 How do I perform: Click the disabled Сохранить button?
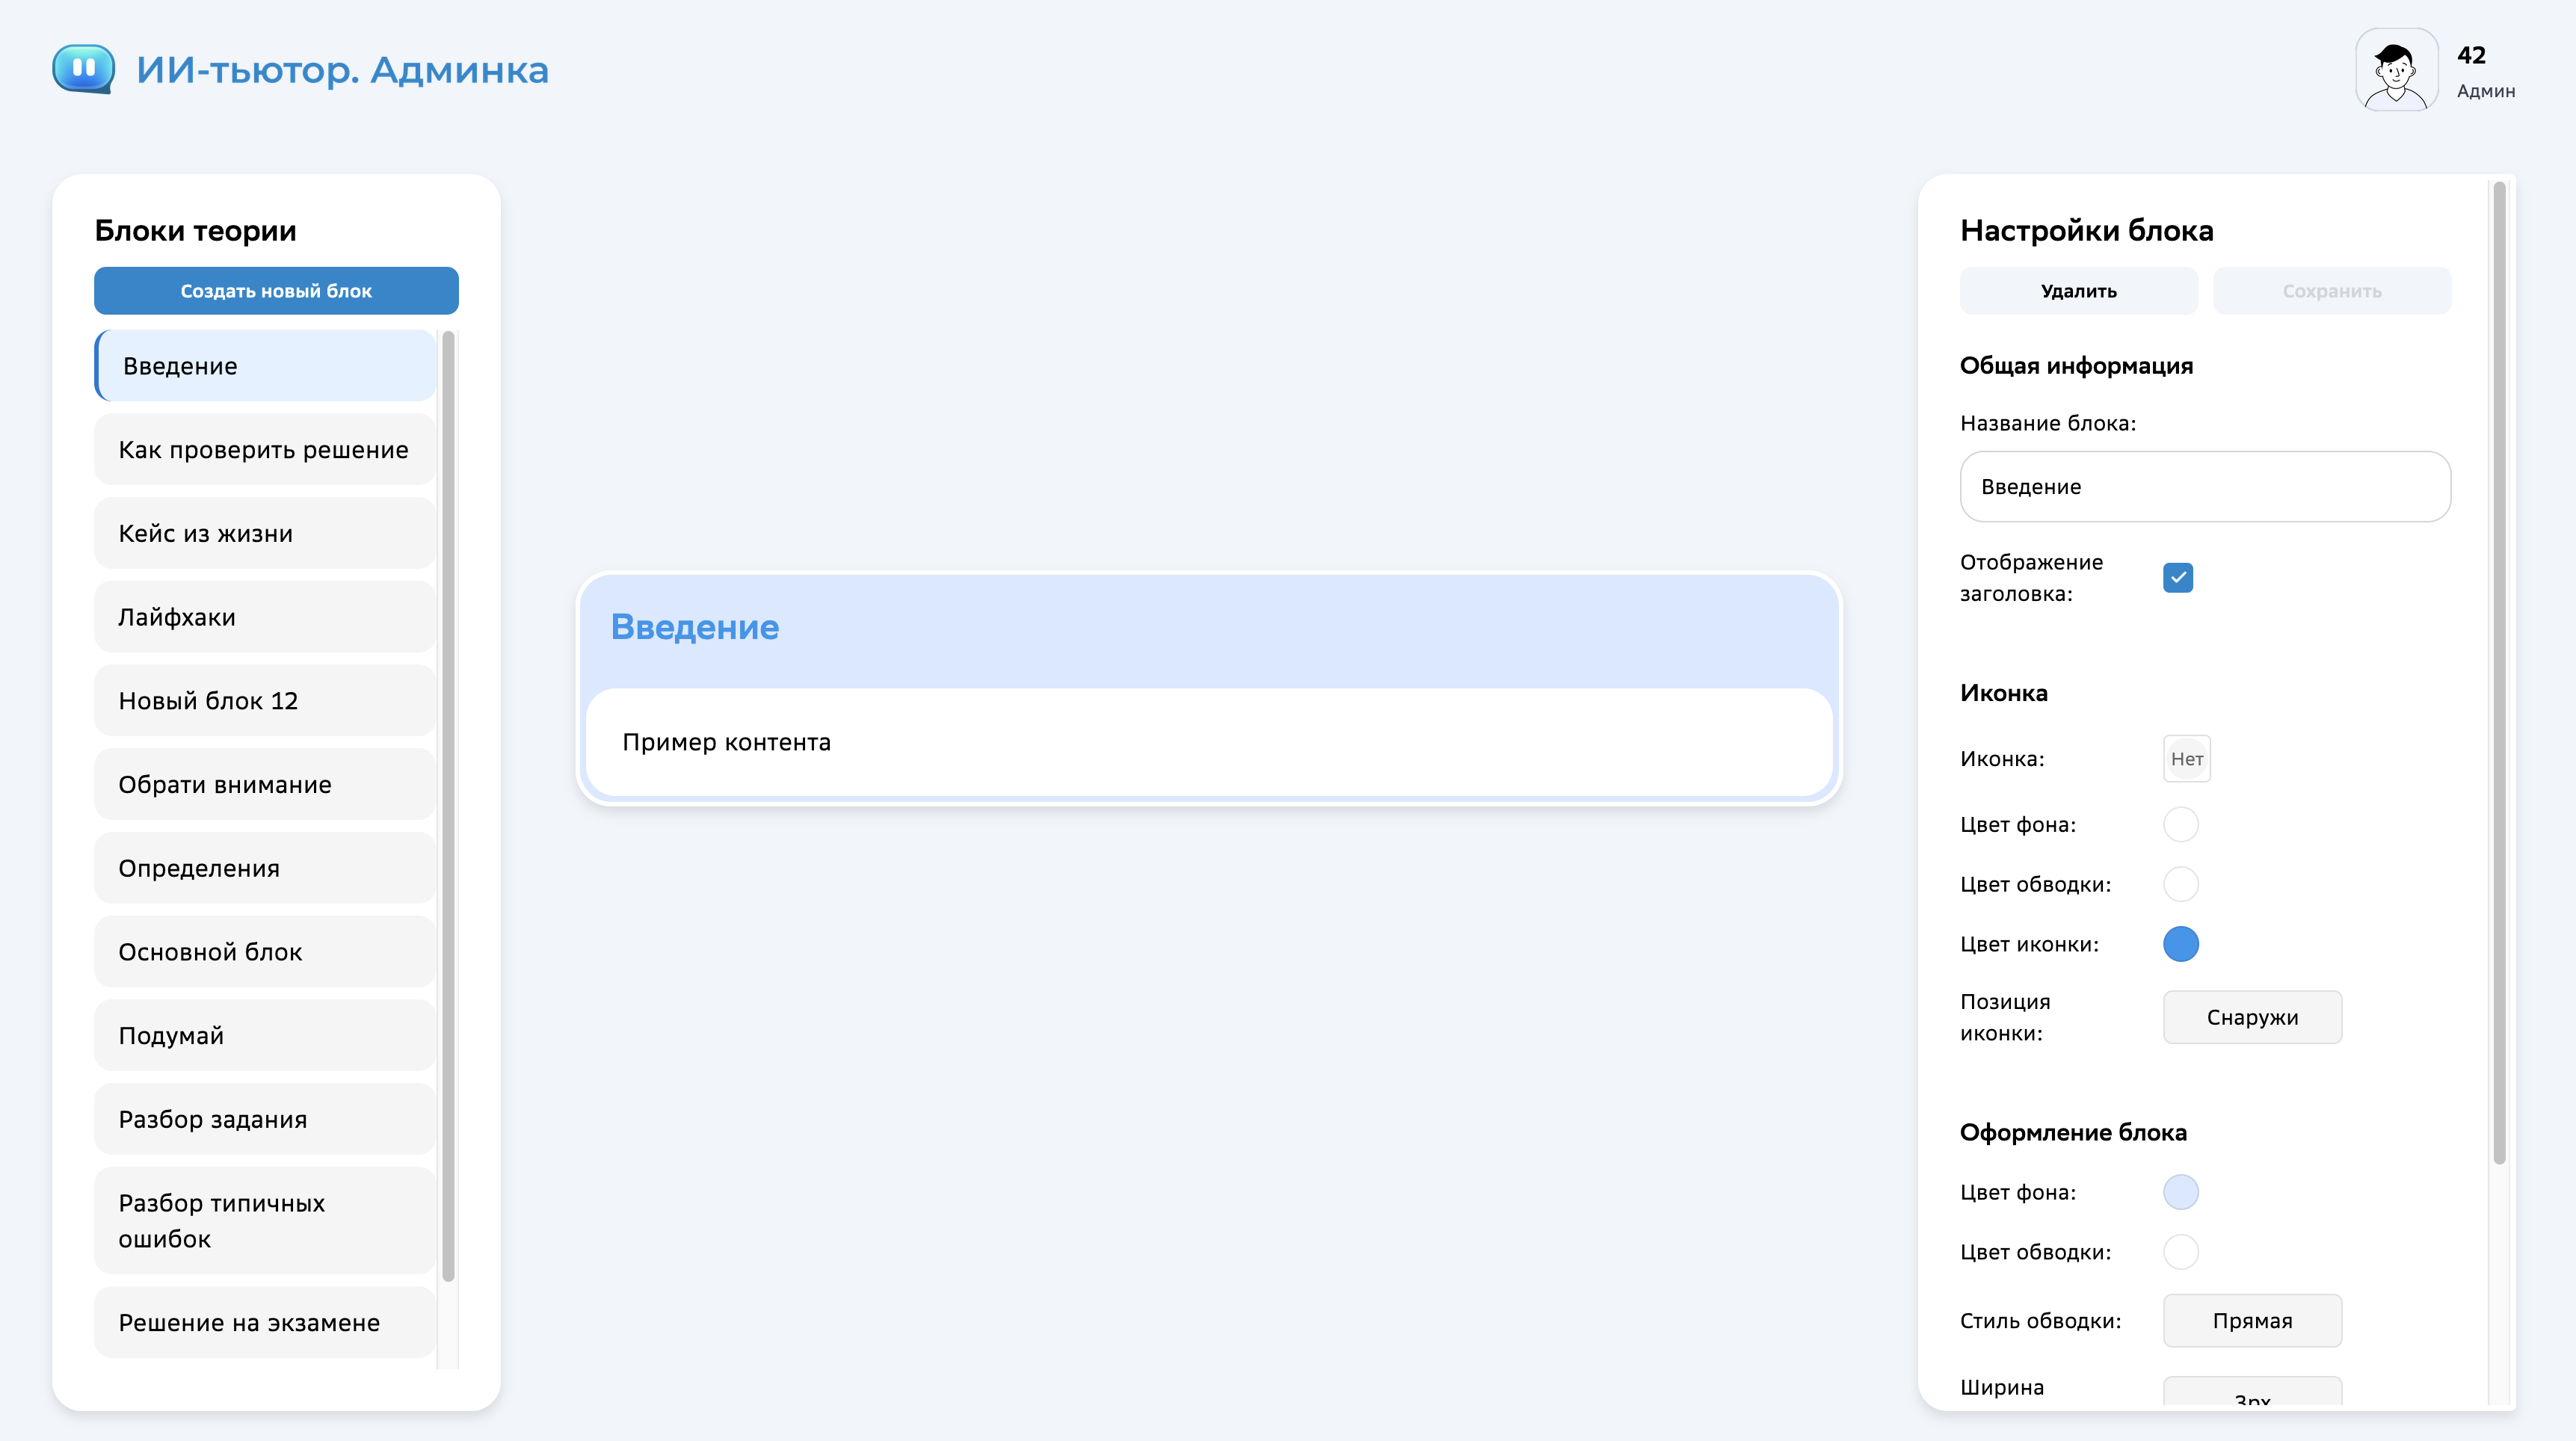(2331, 291)
